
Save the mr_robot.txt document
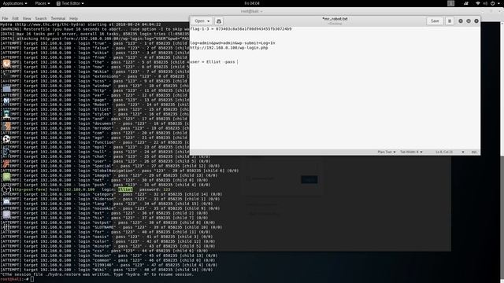pyautogui.click(x=435, y=21)
